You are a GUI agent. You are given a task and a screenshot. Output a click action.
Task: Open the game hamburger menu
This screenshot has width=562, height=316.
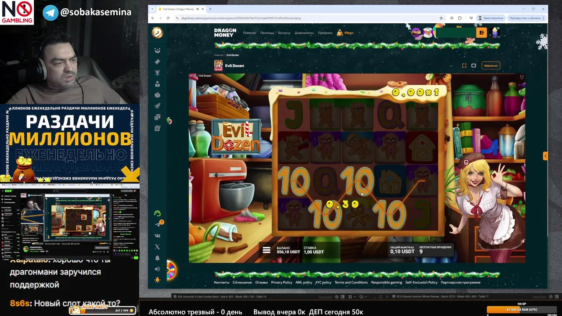tap(266, 250)
